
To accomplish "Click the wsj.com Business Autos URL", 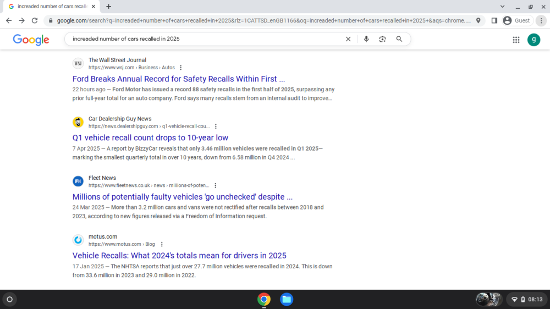I will click(131, 68).
